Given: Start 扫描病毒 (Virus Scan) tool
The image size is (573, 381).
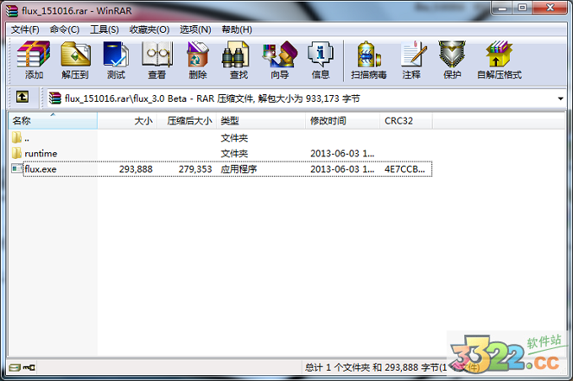Looking at the screenshot, I should coord(369,60).
